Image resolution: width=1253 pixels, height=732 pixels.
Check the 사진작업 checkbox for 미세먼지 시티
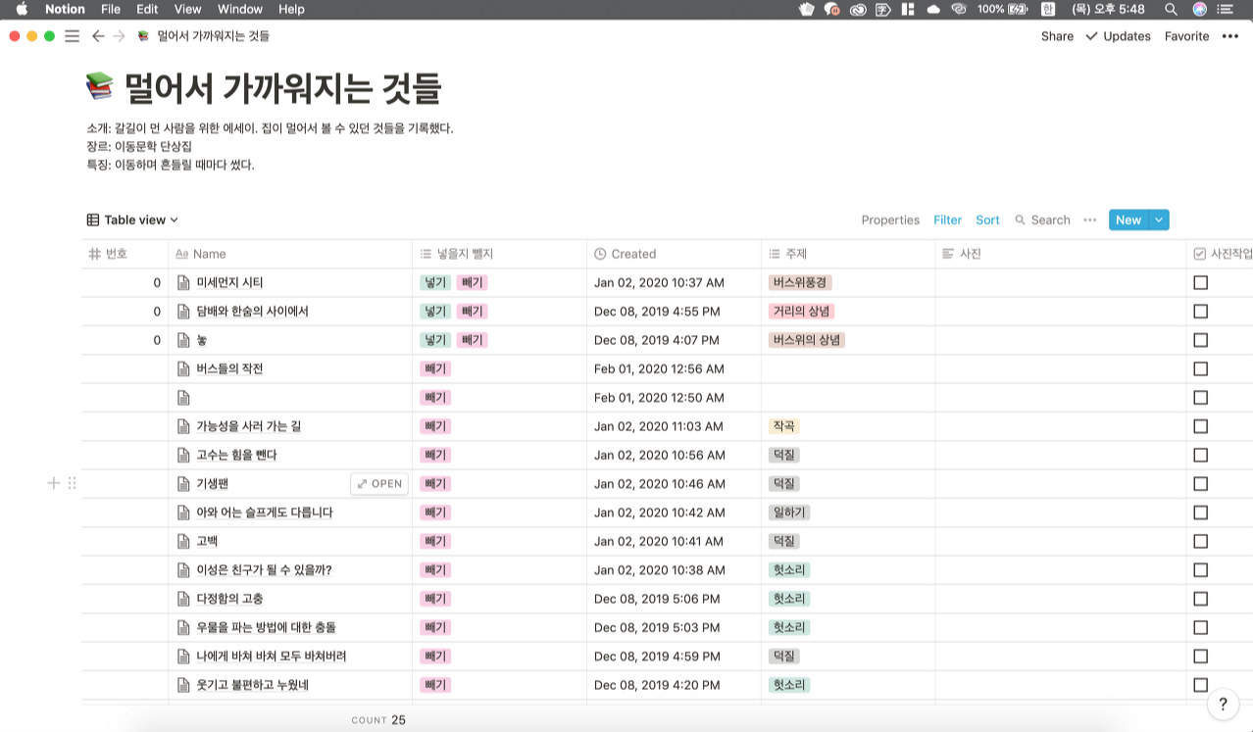(x=1200, y=282)
